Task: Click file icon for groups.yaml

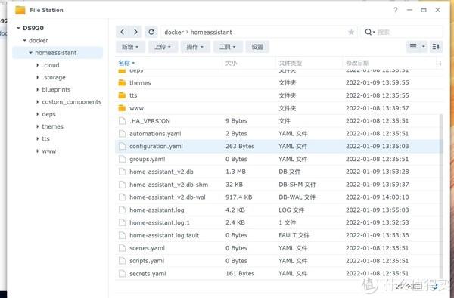Action: (122, 159)
